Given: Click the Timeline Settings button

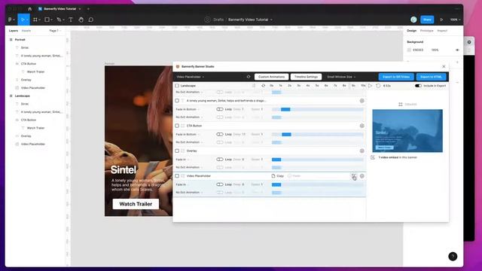Looking at the screenshot, I should click(306, 77).
